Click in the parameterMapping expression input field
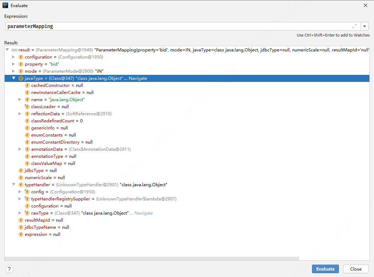Viewport: 374px width, 277px height. pos(177,26)
